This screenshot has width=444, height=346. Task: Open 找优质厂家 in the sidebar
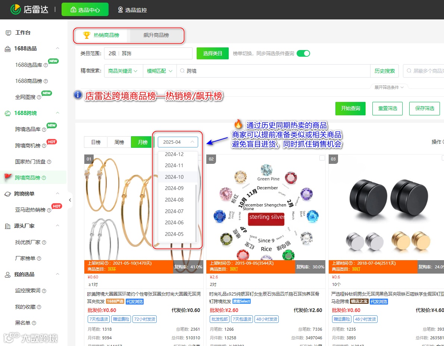click(x=28, y=242)
